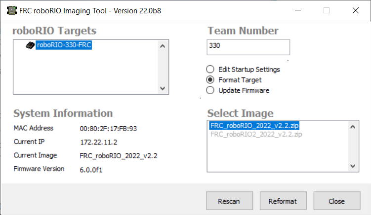
Task: Click the roboRIO device icon in targets list
Action: [31, 45]
